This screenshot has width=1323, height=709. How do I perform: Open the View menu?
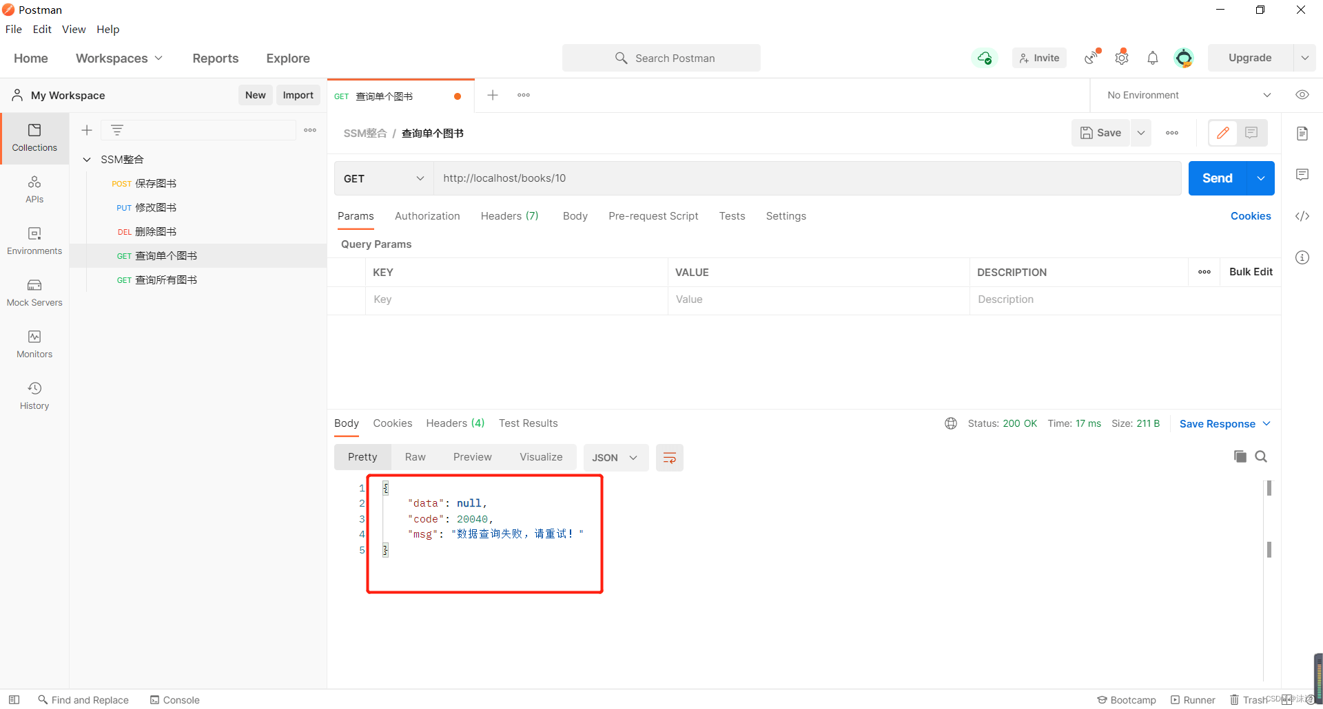(74, 29)
